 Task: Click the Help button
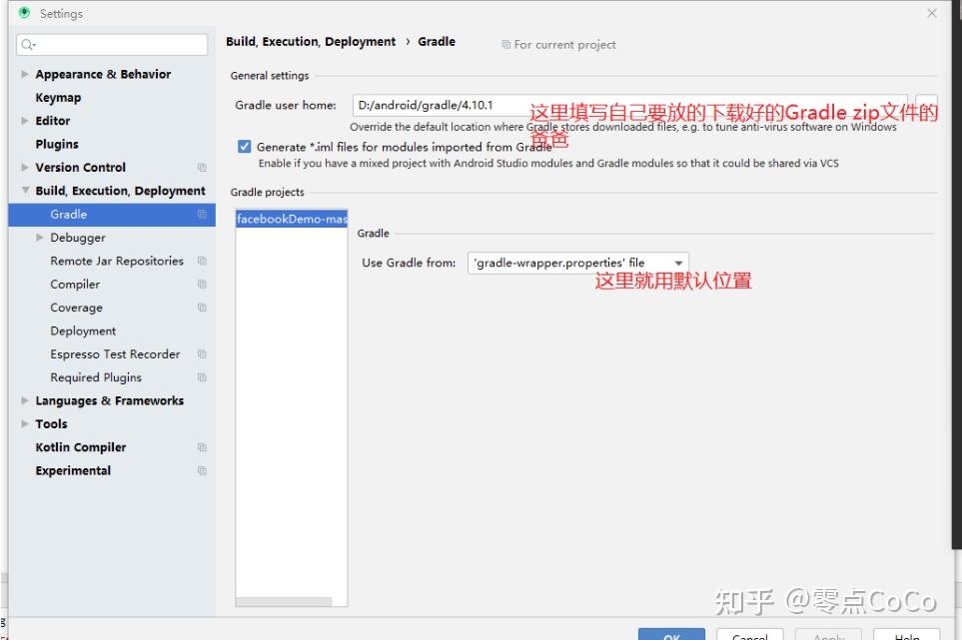click(907, 634)
